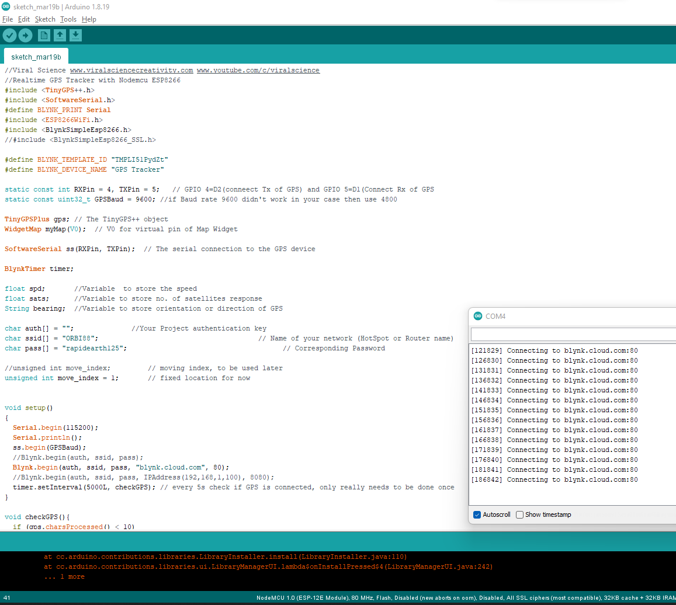676x605 pixels.
Task: Click the Verify sketch checkmark icon
Action: tap(9, 36)
